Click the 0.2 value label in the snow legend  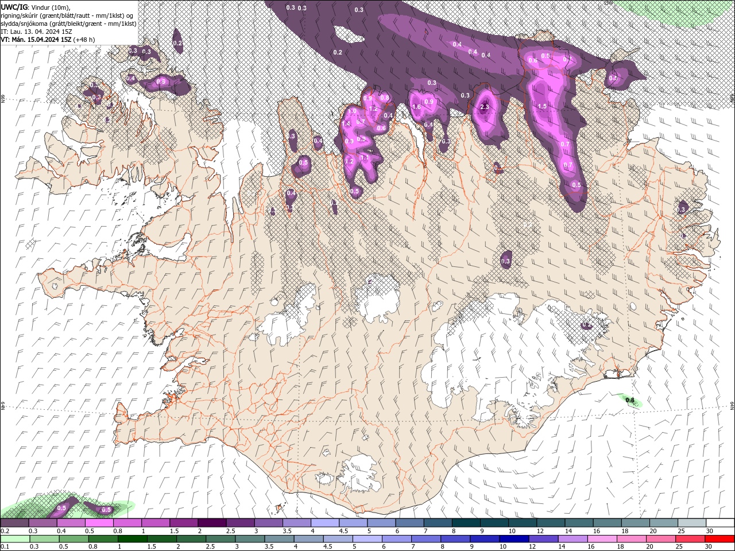[x=5, y=531]
